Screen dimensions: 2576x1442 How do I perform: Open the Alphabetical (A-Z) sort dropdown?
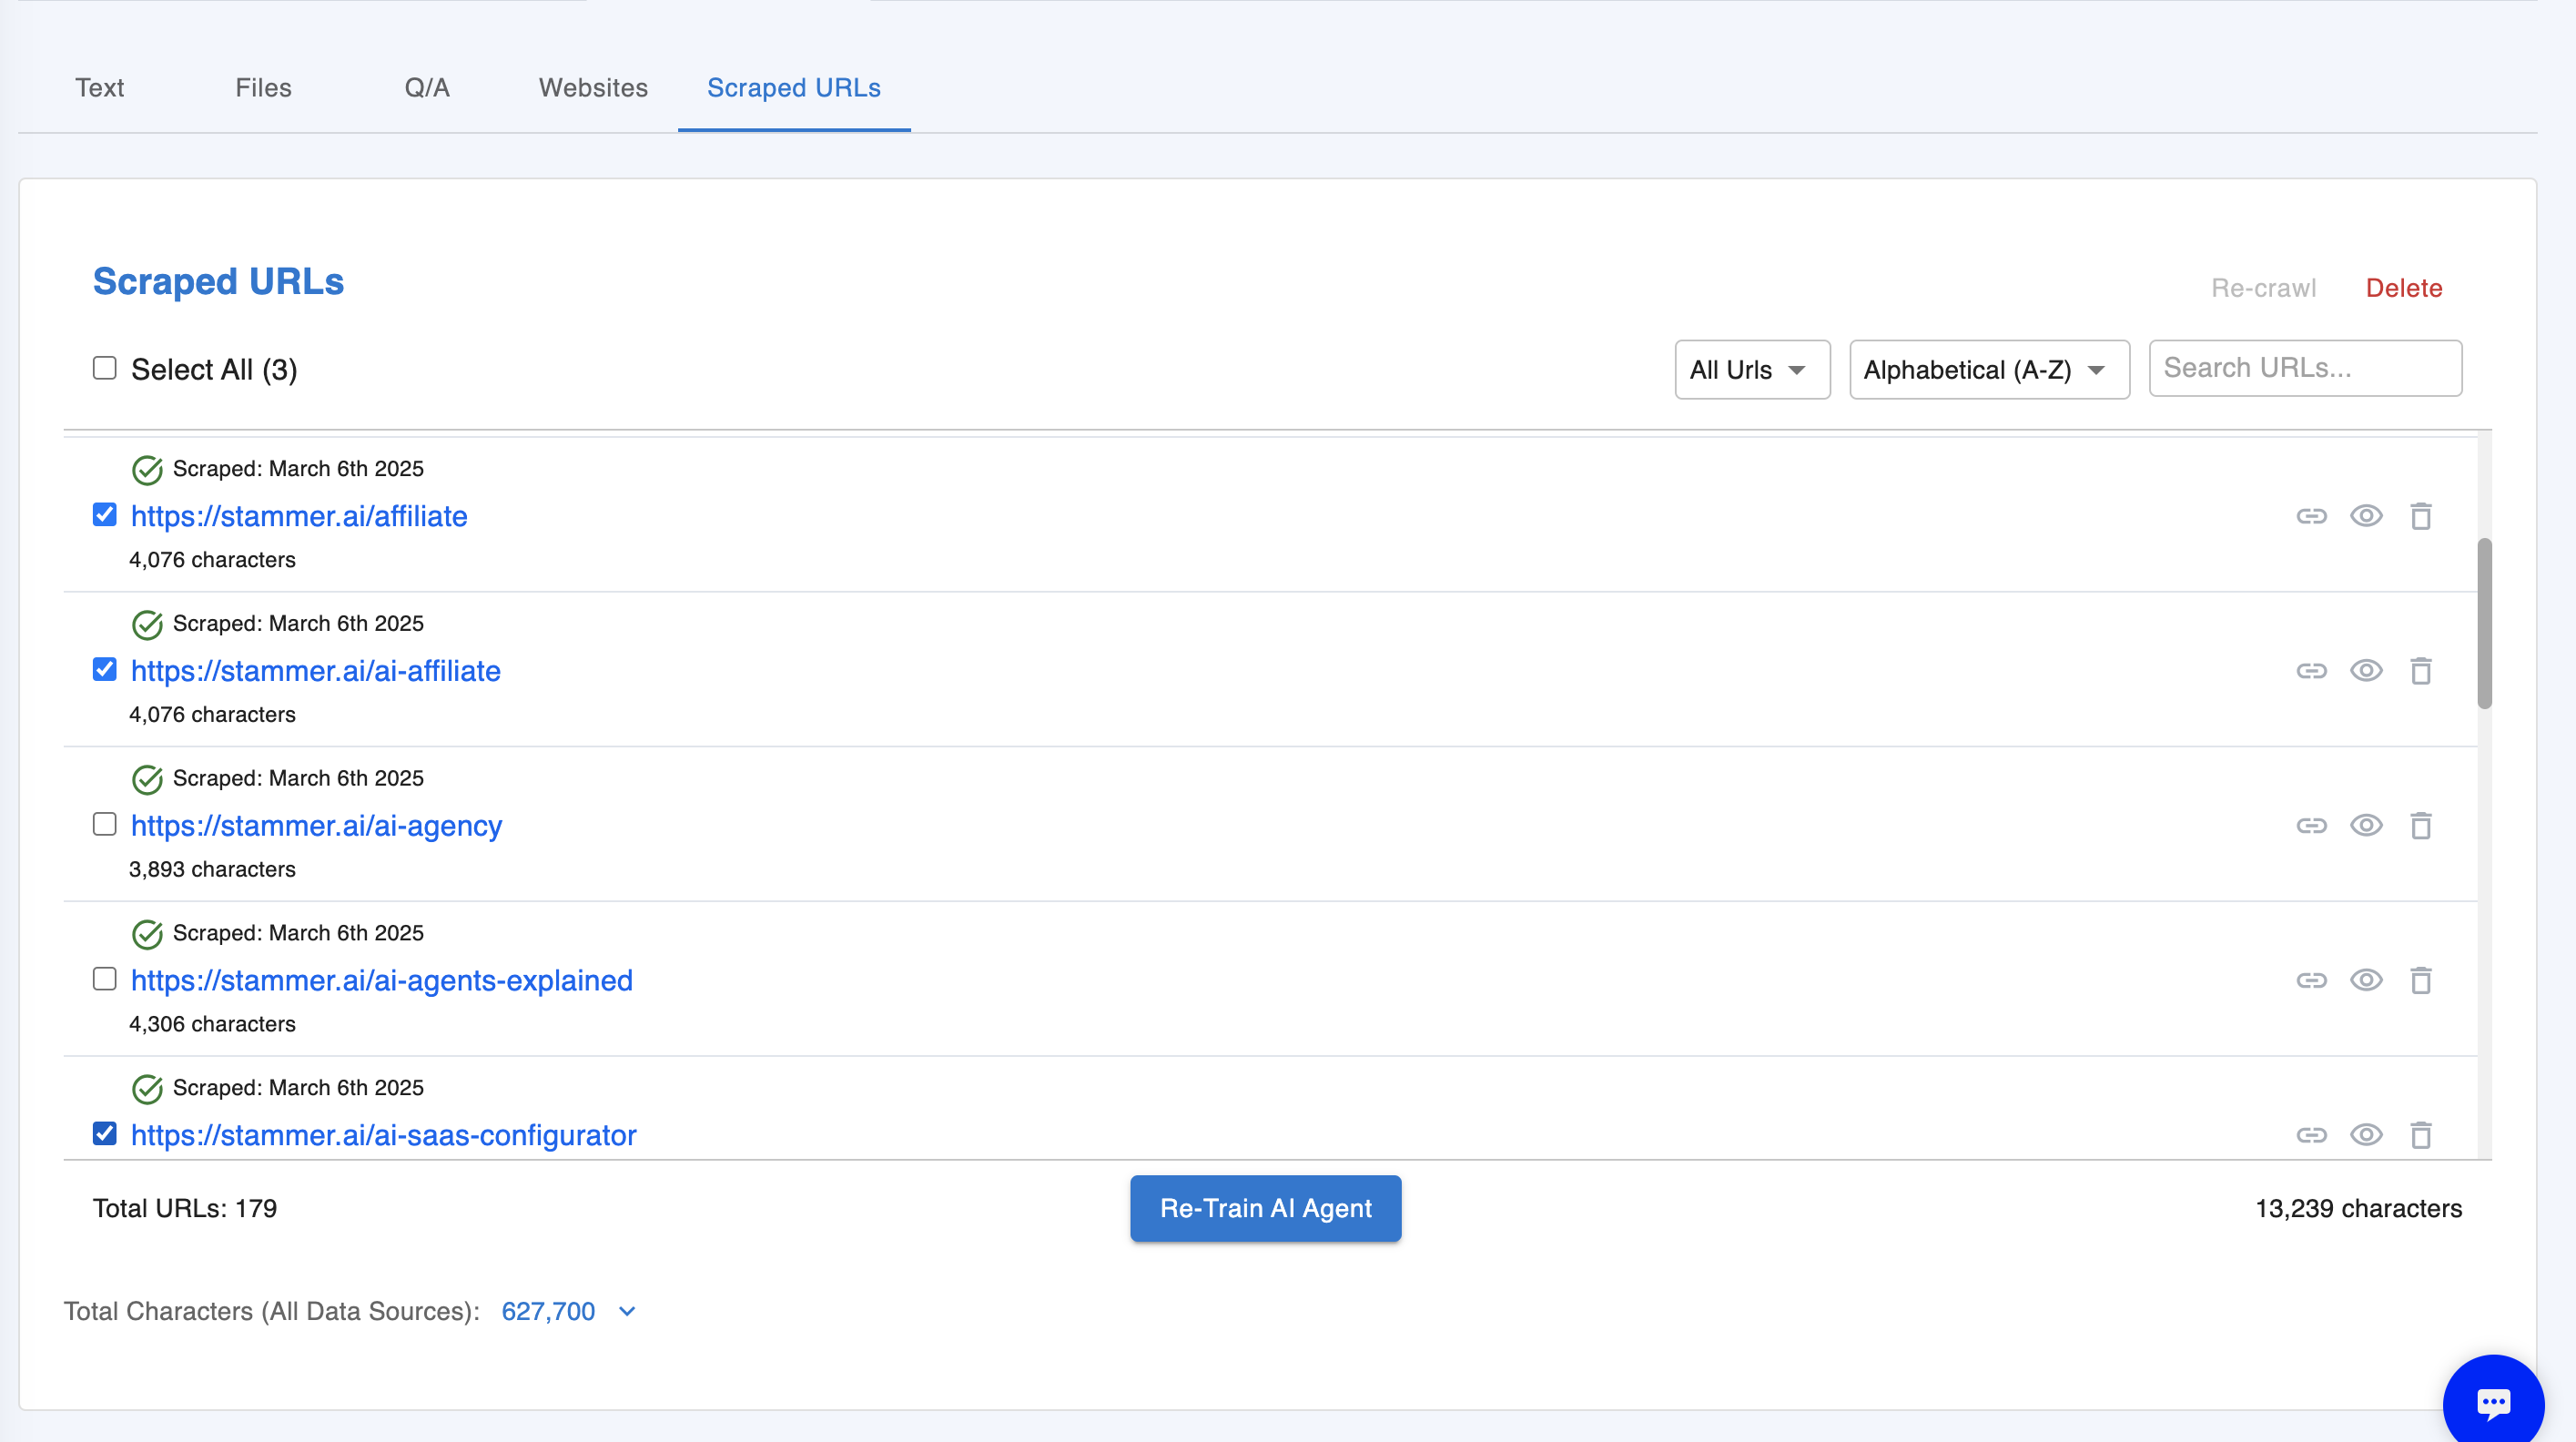[x=1989, y=370]
